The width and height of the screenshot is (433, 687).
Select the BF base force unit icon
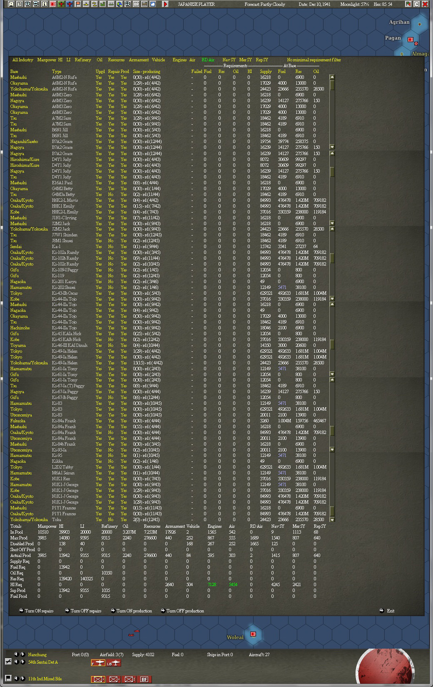pyautogui.click(x=144, y=679)
